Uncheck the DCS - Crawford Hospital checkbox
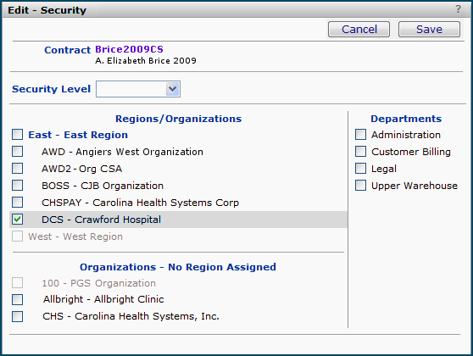 click(17, 219)
